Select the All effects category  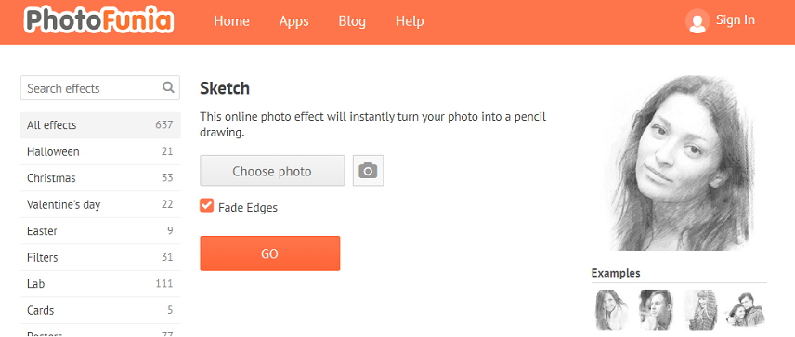(100, 125)
